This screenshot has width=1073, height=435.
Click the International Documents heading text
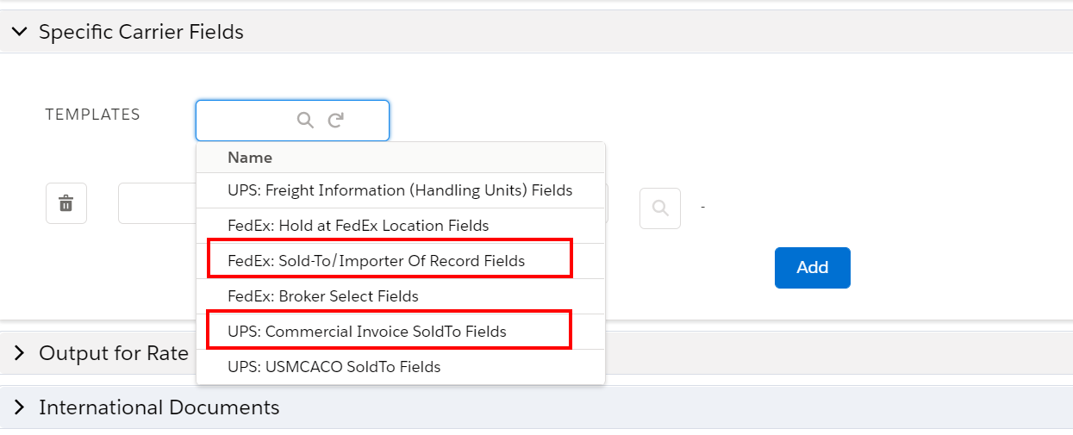point(159,407)
